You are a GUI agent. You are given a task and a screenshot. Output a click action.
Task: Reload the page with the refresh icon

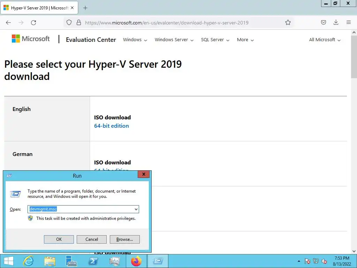[x=33, y=23]
